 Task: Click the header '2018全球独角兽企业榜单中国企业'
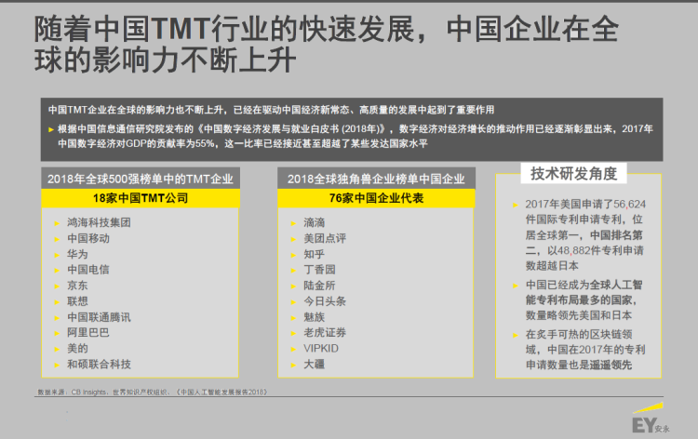pos(376,179)
